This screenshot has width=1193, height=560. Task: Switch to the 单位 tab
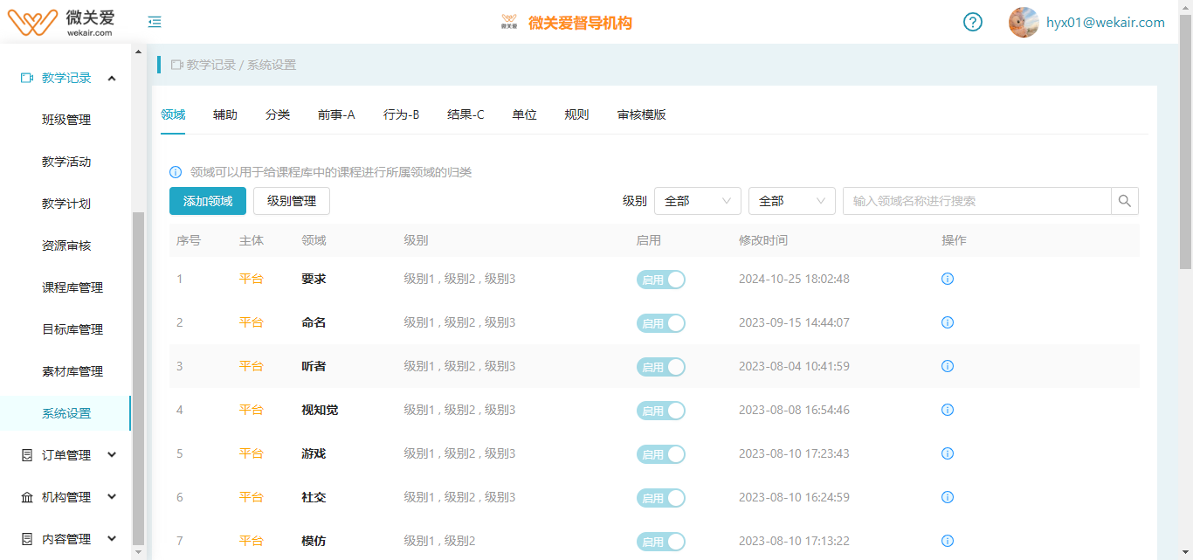coord(525,114)
